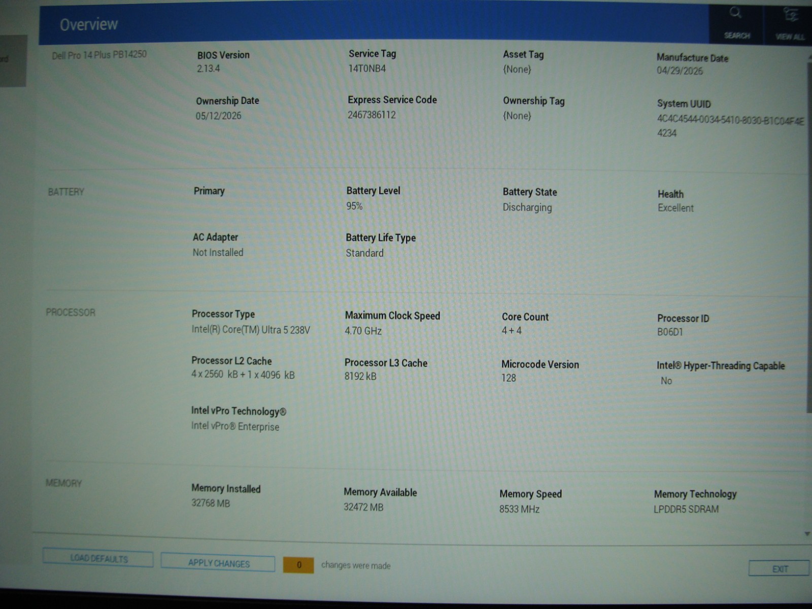
Task: Select Dell Pro 14 Plus PB14250 text
Action: 99,54
